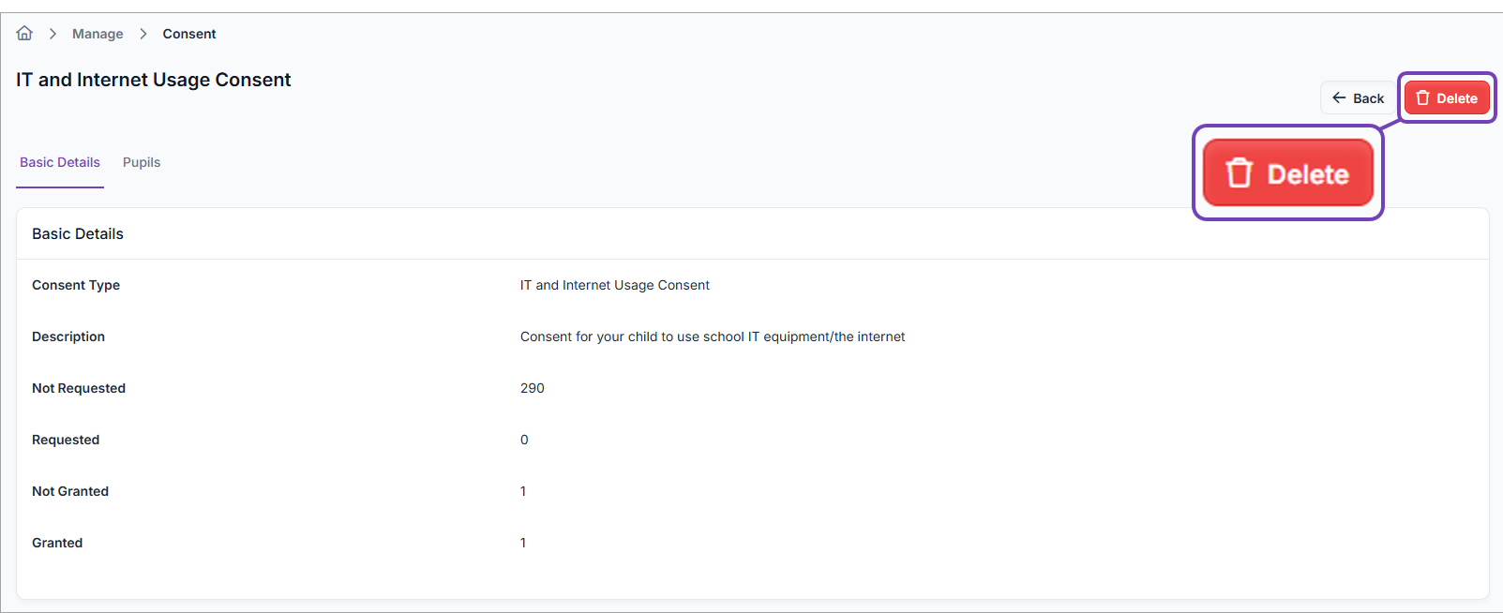Click the chevron between Manage and Consent
Screen dimensions: 1503x613
(x=143, y=34)
